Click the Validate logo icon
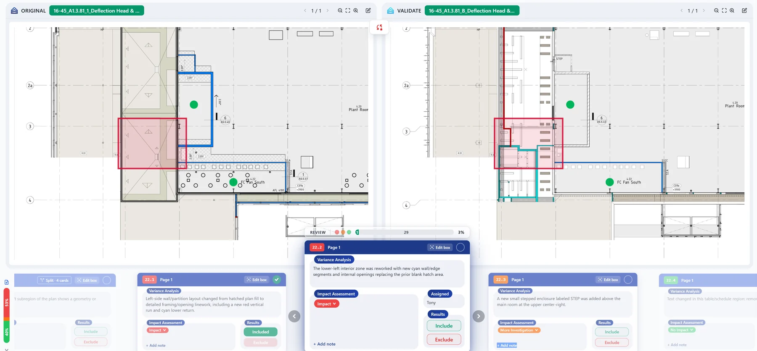The image size is (757, 351). point(390,10)
